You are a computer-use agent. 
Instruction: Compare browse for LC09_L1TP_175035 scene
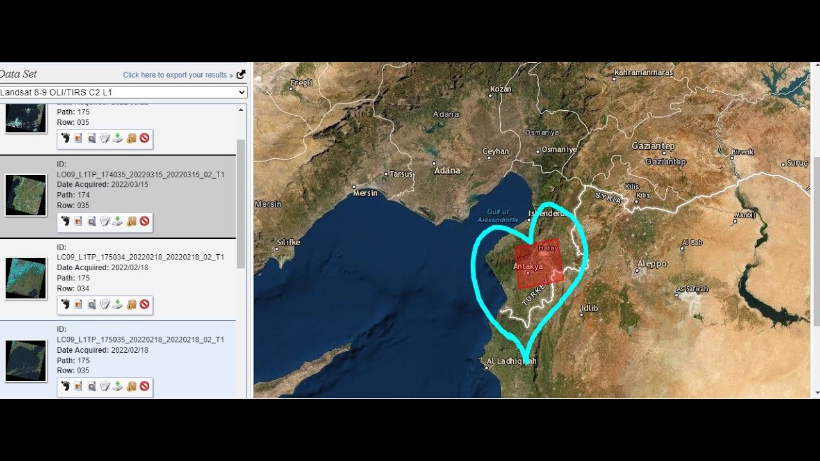pyautogui.click(x=92, y=387)
